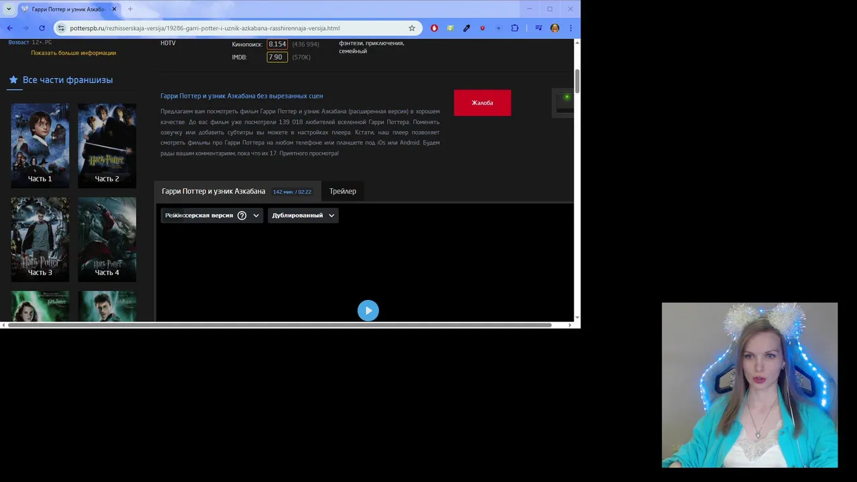Open the Chrome three-dot menu
The height and width of the screenshot is (482, 857).
570,28
